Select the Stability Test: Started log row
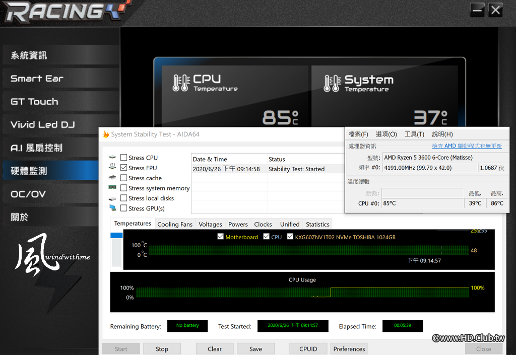This screenshot has width=516, height=355. [268, 169]
